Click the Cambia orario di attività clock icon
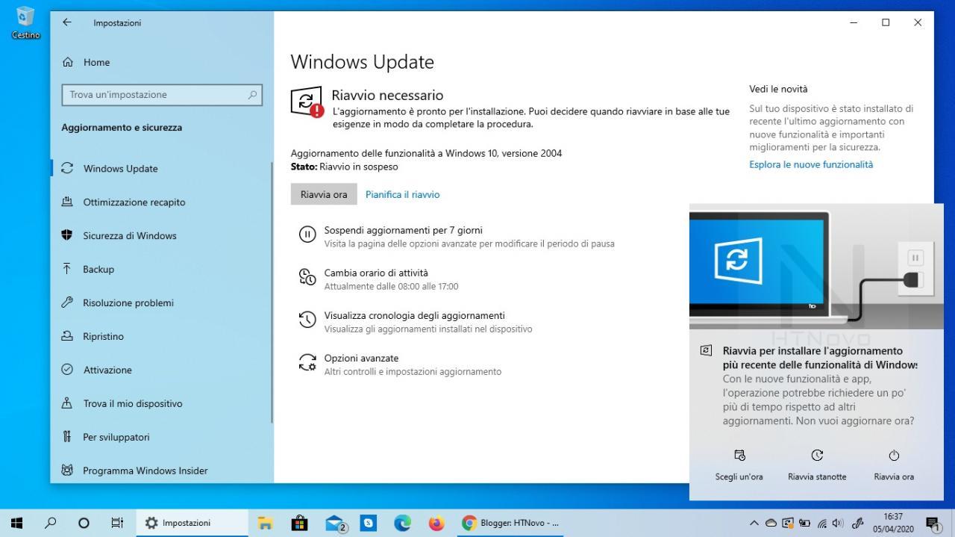Image resolution: width=955 pixels, height=537 pixels. [307, 278]
